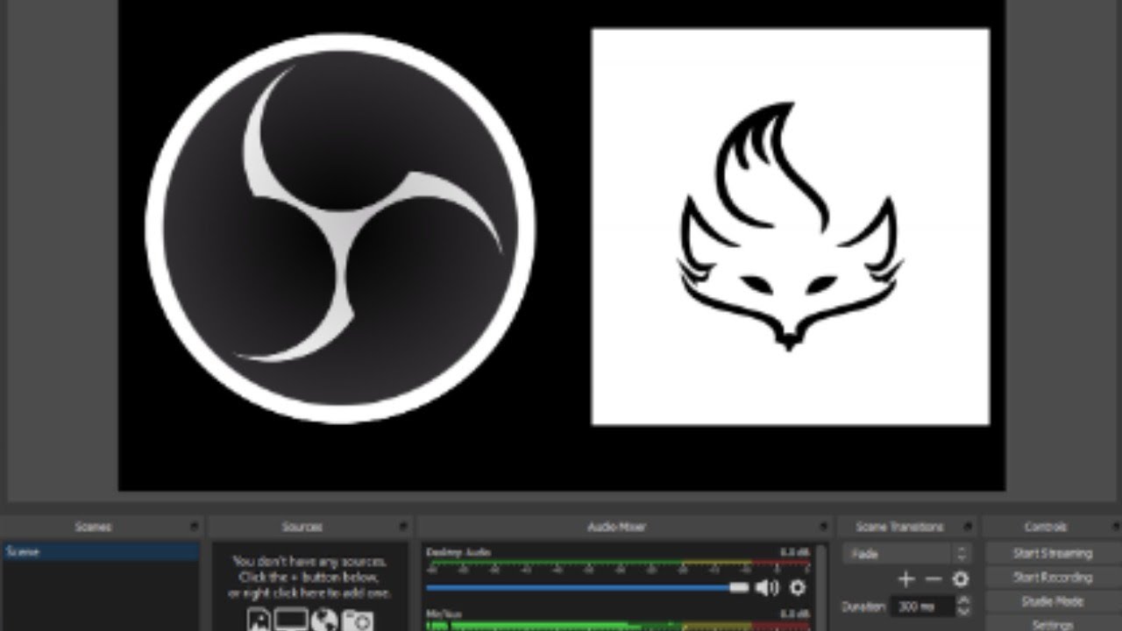
Task: Click the "Desktop Audio" label
Action: coord(458,552)
